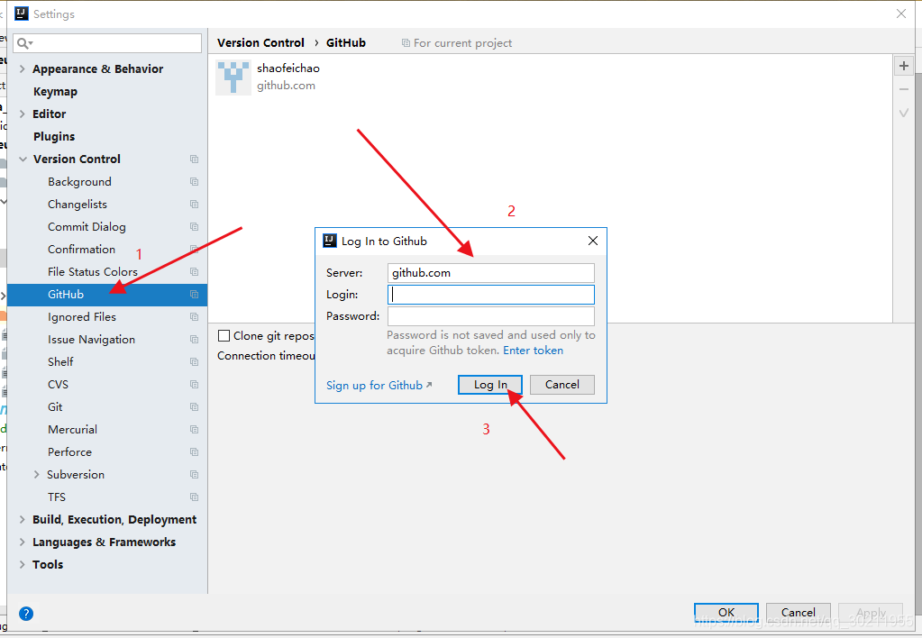Cancel the Github login dialog
The image size is (922, 638).
pos(562,385)
